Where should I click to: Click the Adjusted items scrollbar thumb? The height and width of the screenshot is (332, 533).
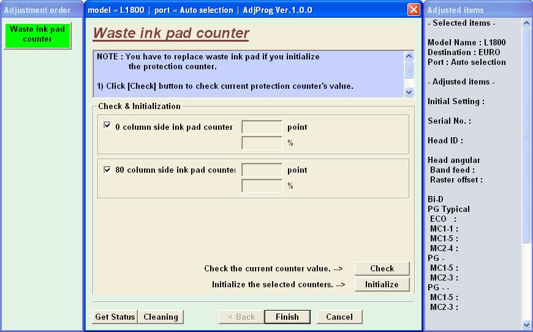(527, 135)
